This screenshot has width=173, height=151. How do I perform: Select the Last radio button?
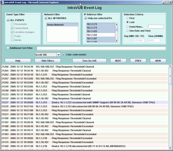point(127,22)
